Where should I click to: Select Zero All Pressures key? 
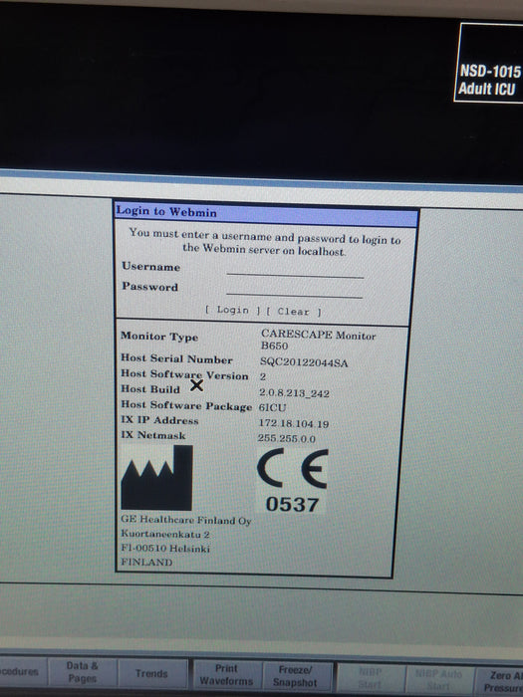coord(499,681)
